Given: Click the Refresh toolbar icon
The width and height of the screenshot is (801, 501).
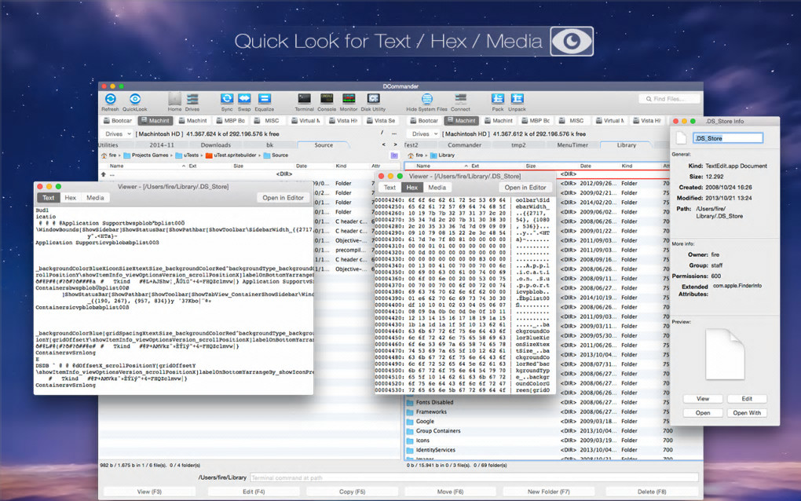Looking at the screenshot, I should [x=110, y=99].
